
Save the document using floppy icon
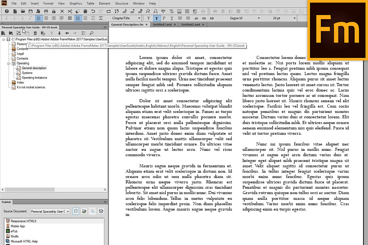(31, 11)
